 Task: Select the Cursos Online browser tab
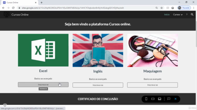[x=19, y=2]
